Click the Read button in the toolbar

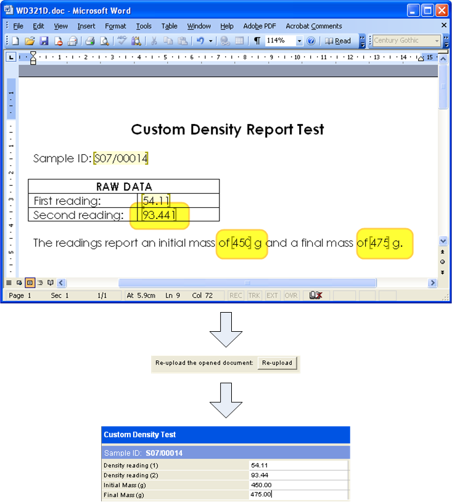[x=338, y=41]
